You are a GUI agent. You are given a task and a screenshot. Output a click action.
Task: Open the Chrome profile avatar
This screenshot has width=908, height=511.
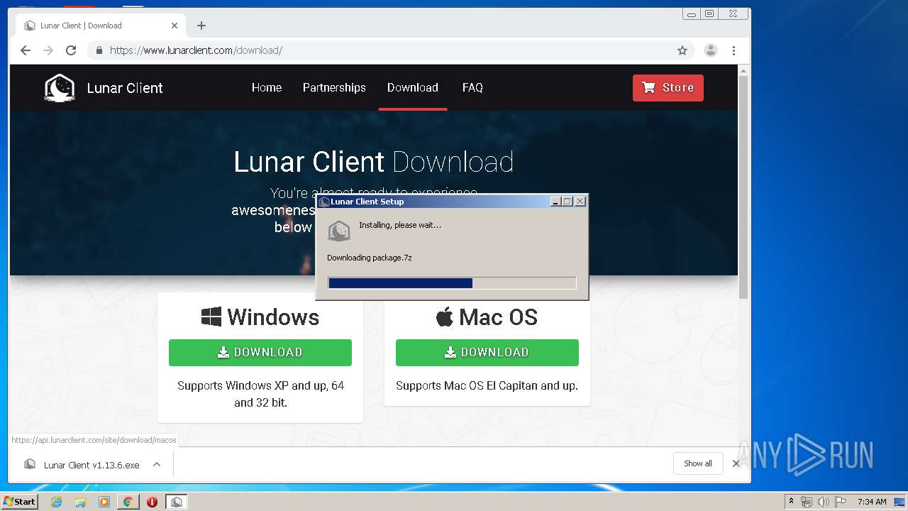pos(710,50)
